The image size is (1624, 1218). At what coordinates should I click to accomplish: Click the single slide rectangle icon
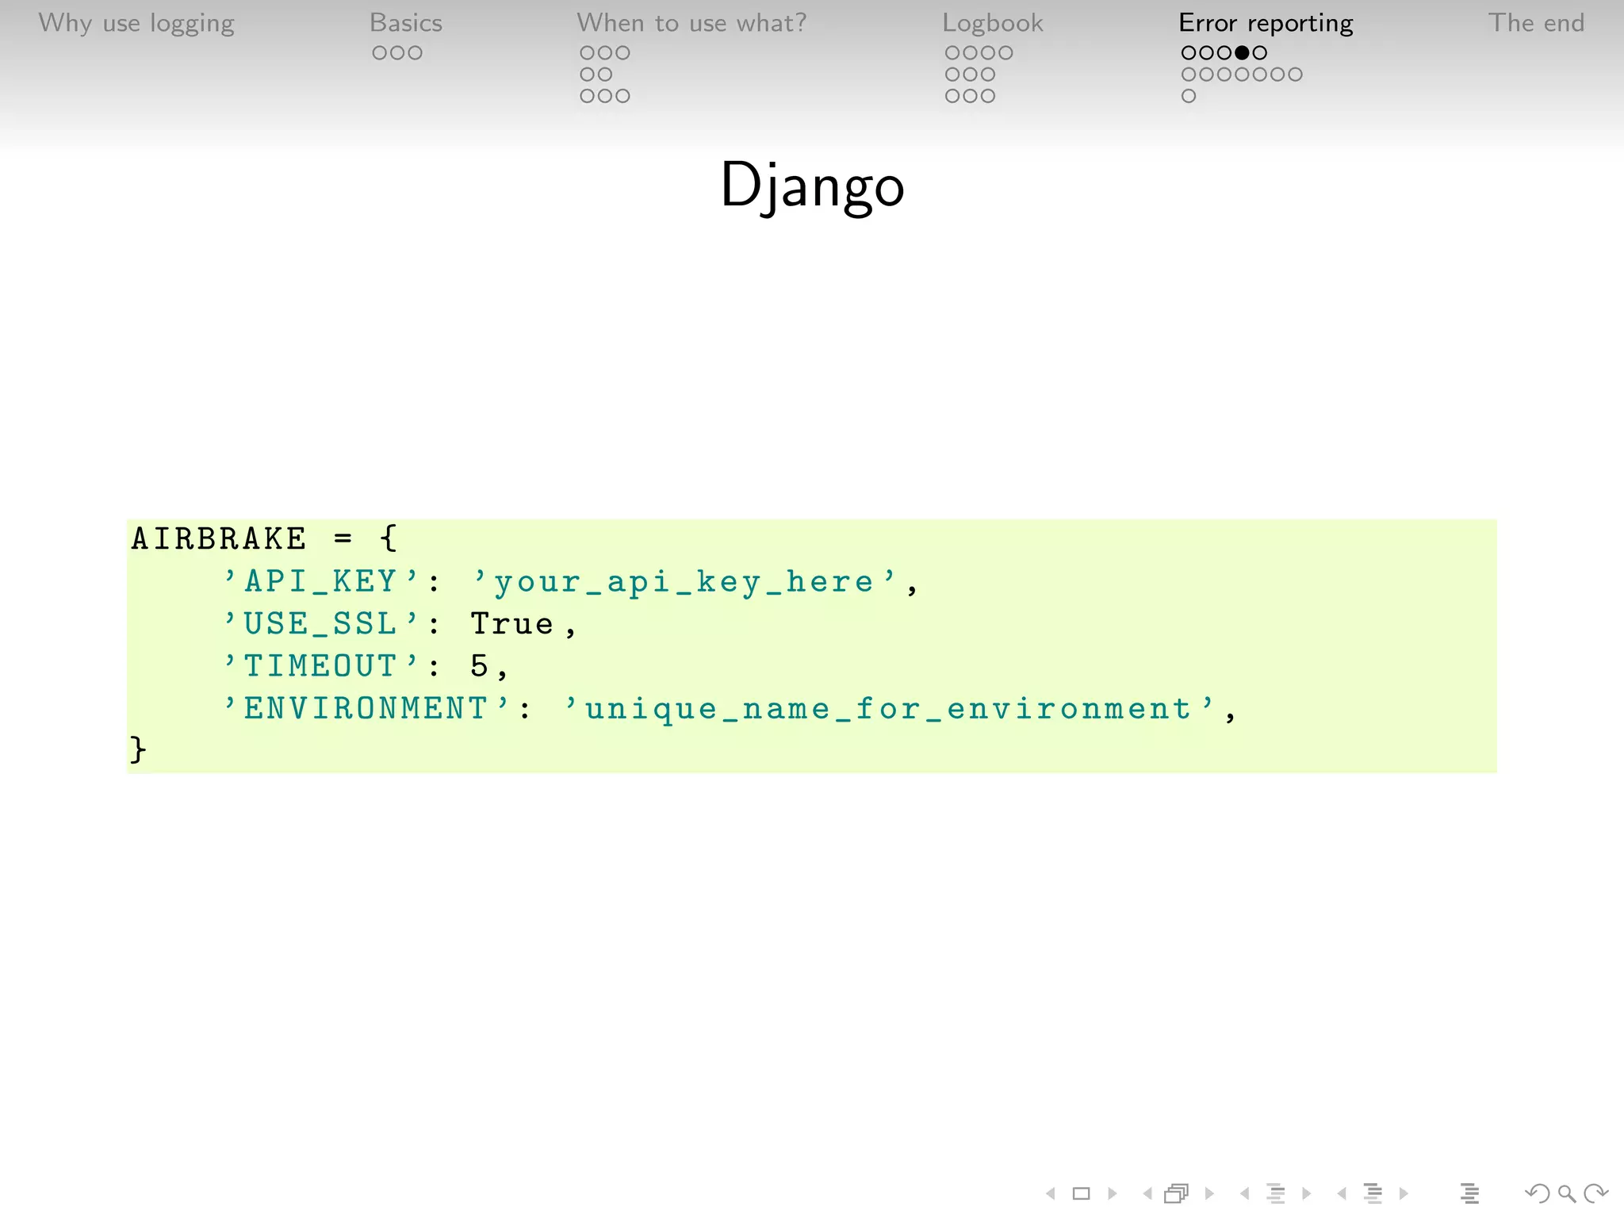tap(1082, 1193)
